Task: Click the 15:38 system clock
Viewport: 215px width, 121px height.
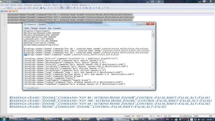Action: [209, 120]
